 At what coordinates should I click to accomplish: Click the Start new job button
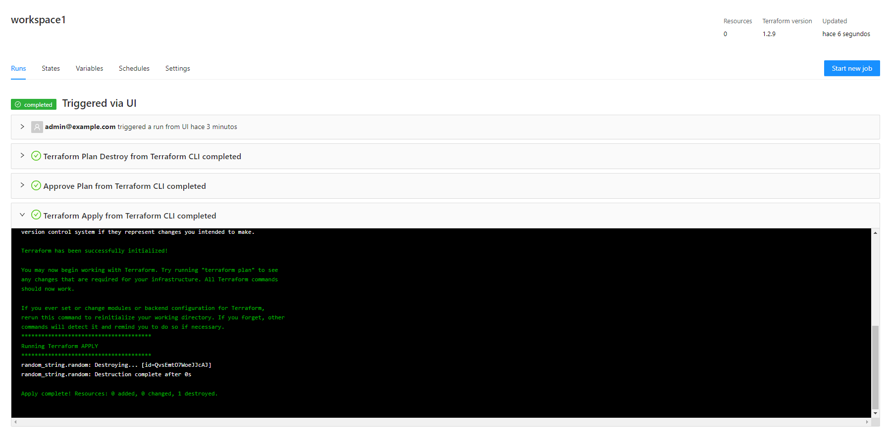852,68
